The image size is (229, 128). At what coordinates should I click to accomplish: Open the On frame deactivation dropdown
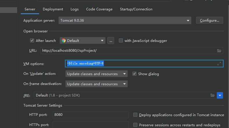[x=96, y=84]
